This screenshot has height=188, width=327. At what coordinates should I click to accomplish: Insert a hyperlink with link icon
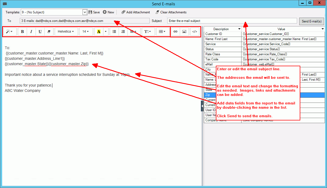point(176,32)
